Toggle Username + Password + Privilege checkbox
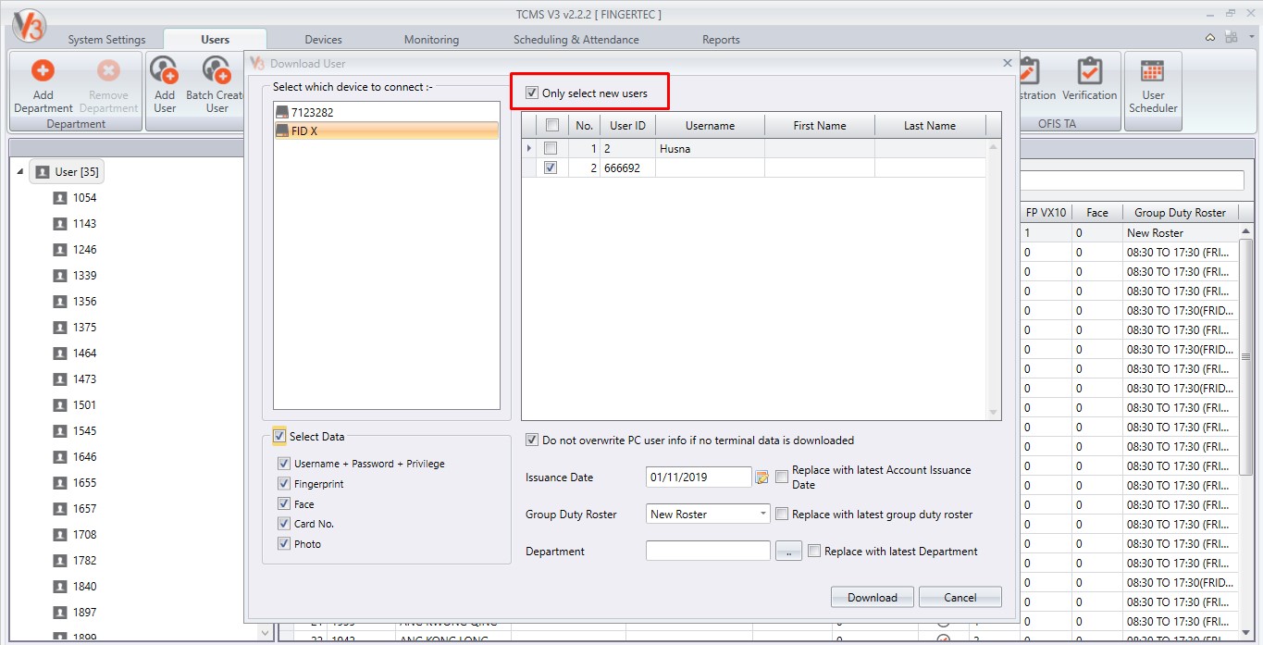 coord(284,464)
